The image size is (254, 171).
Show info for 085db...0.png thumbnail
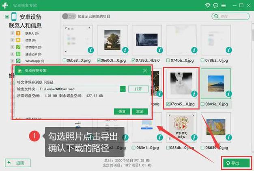[194, 137]
